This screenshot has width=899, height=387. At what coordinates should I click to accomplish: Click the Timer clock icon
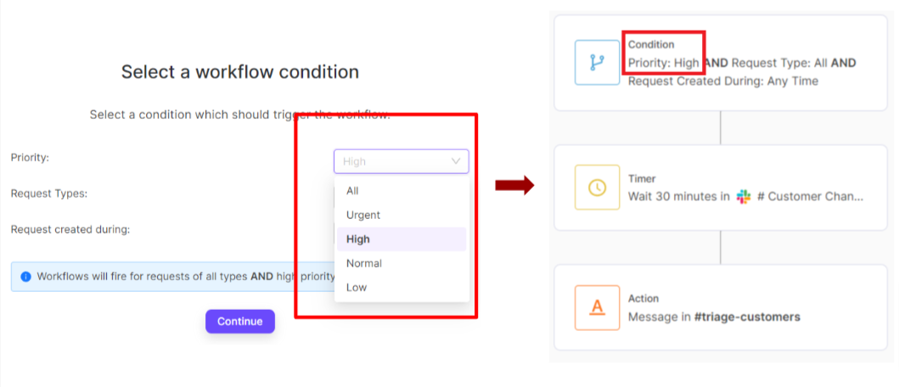point(597,188)
